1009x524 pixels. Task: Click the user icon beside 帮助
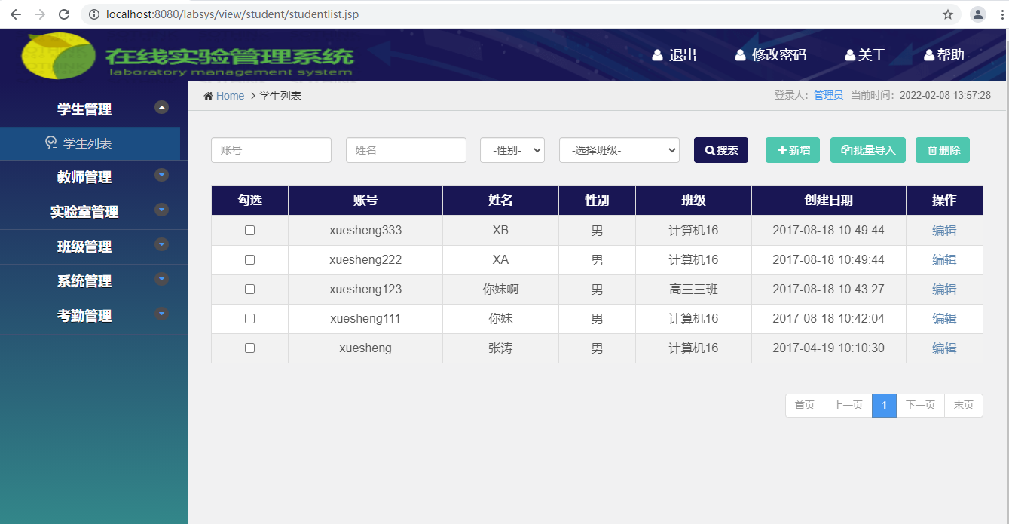[929, 55]
